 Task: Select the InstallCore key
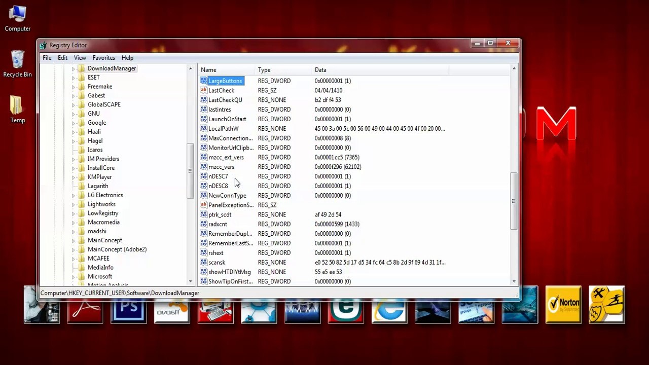pos(101,168)
